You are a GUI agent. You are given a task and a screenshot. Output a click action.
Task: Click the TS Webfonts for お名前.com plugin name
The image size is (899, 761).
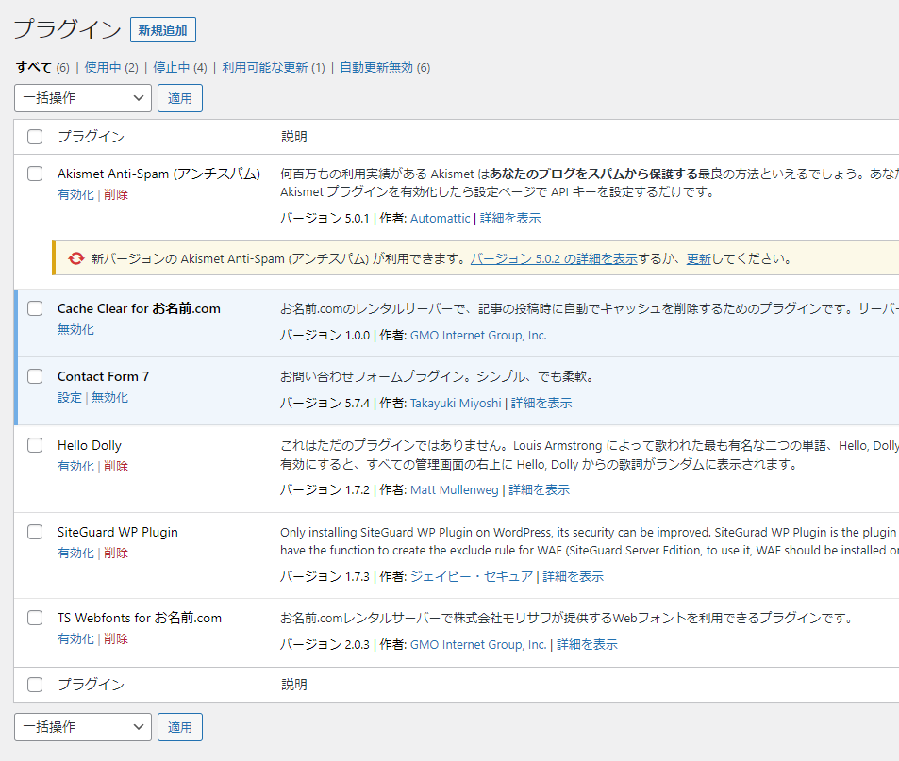click(x=140, y=618)
